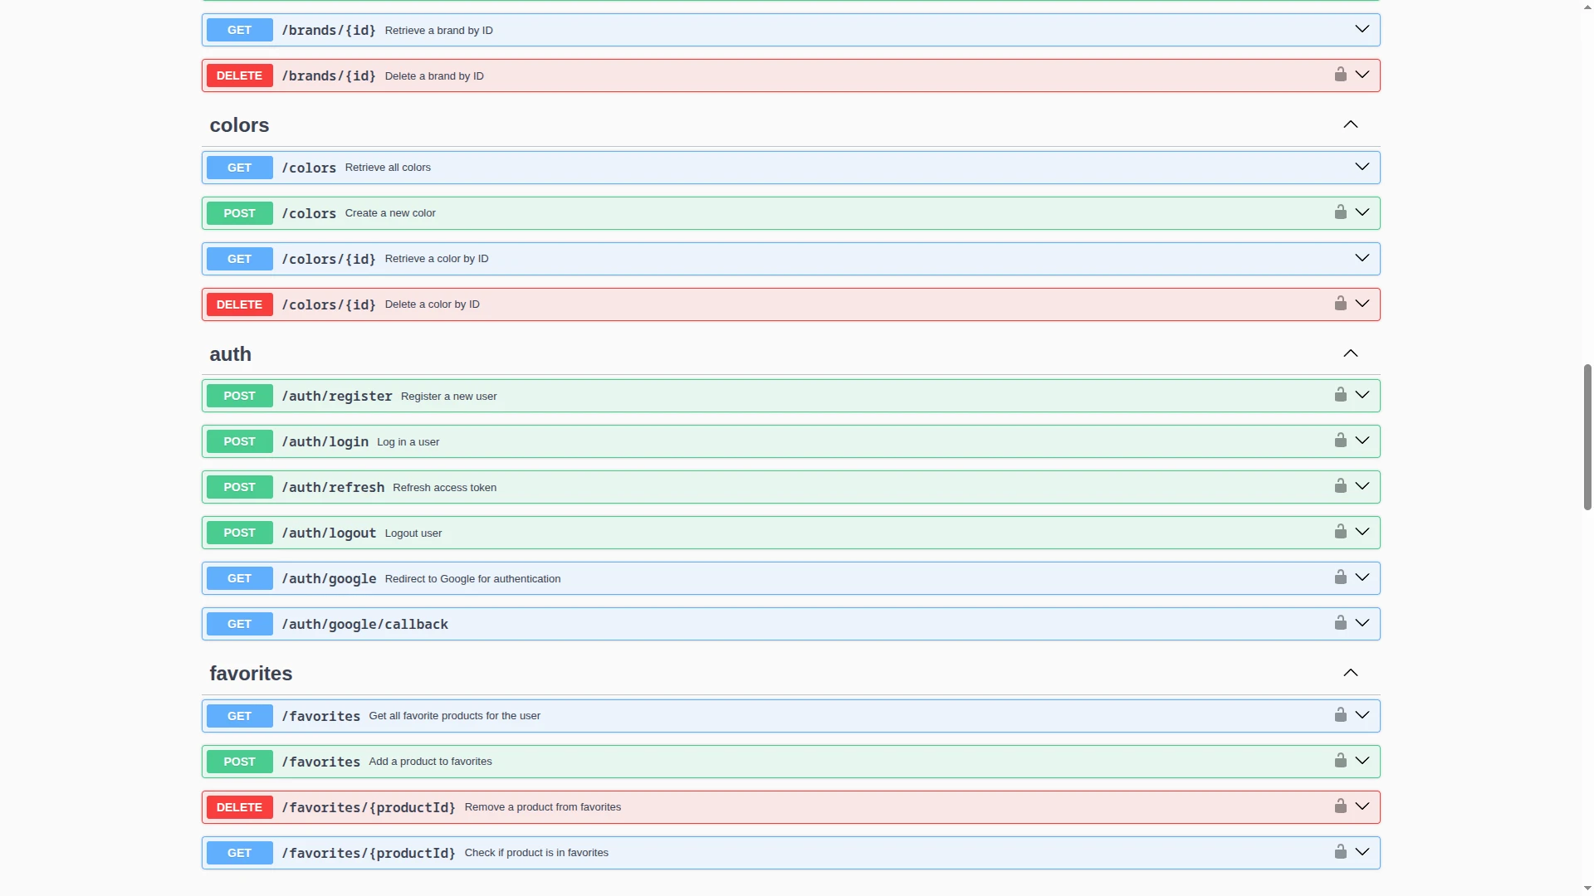The image size is (1594, 896).
Task: Click the /auth/google/callback path
Action: tap(364, 624)
